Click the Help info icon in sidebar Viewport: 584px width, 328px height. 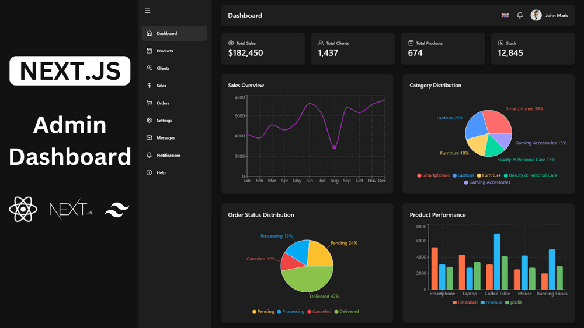[150, 173]
